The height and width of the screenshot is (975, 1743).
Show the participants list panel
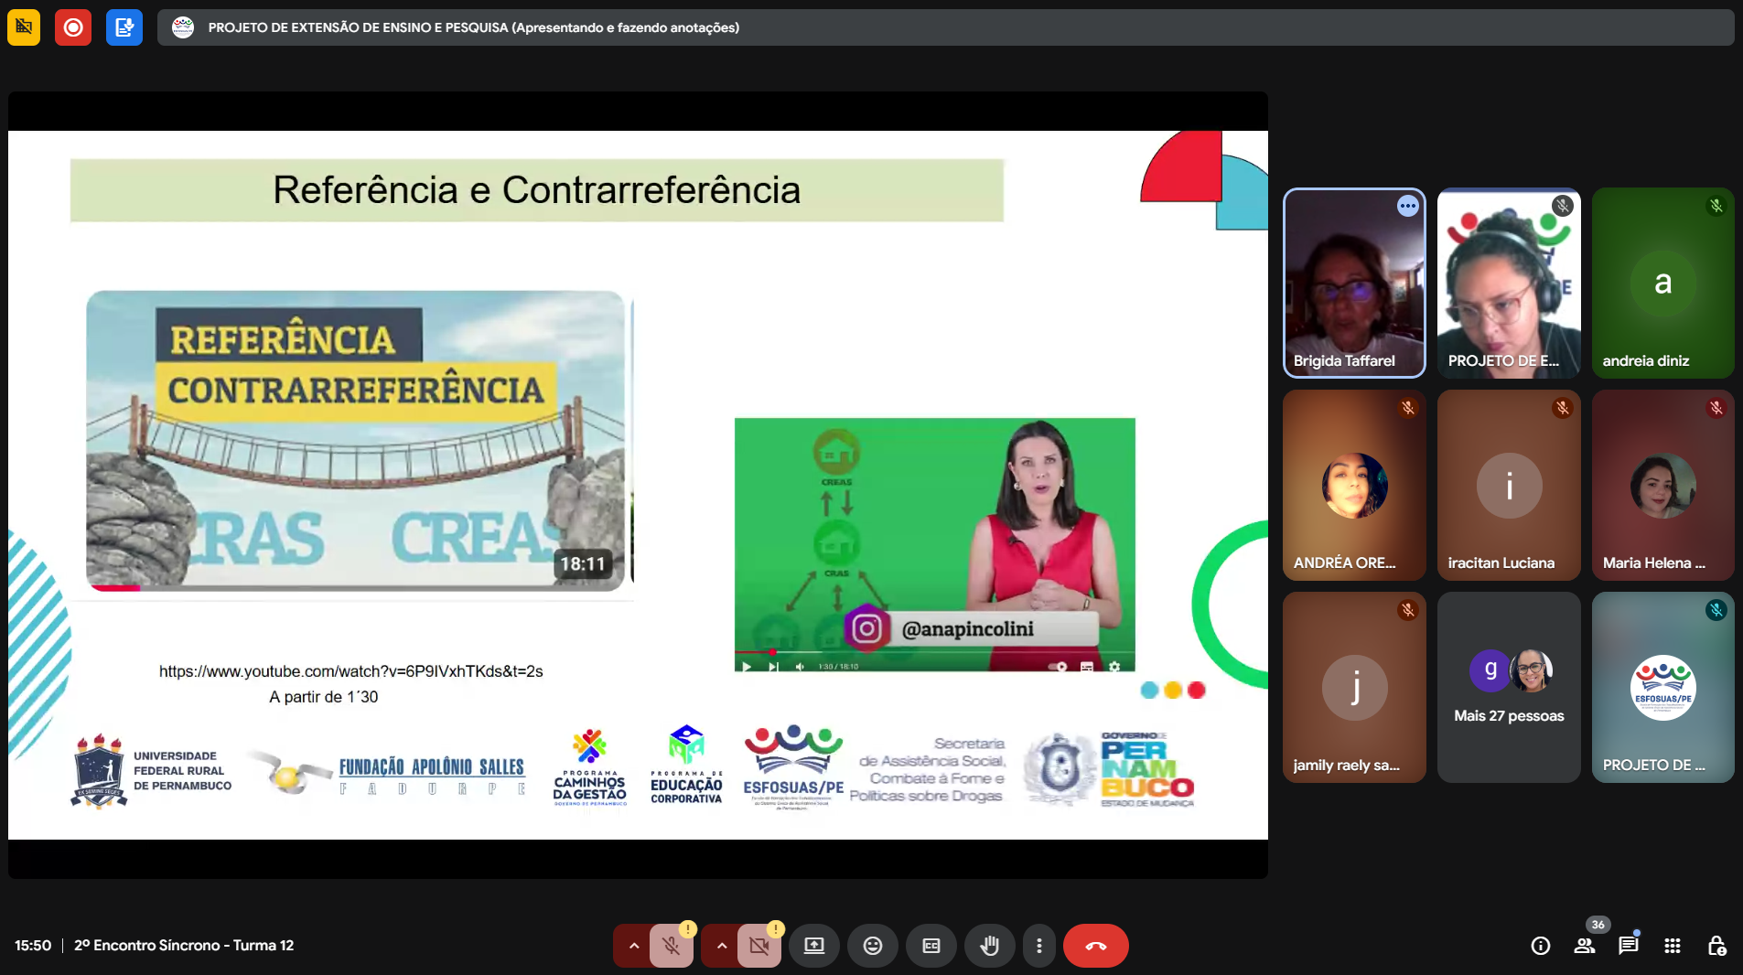click(1585, 946)
